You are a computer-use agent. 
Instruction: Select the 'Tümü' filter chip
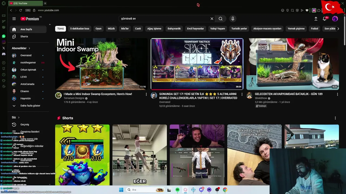pos(61,29)
